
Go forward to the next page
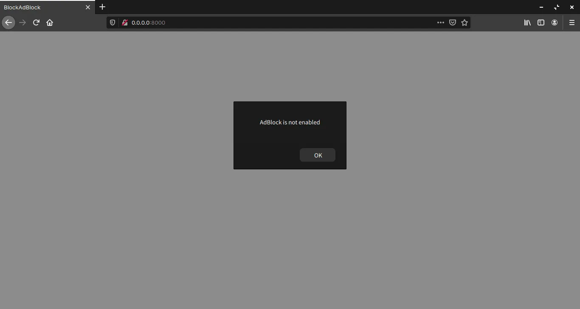(23, 22)
